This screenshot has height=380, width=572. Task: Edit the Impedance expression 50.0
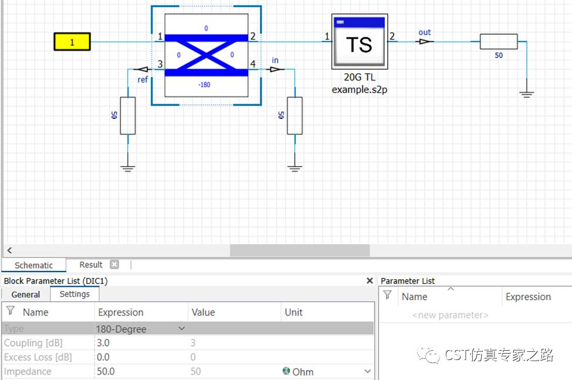tap(141, 371)
